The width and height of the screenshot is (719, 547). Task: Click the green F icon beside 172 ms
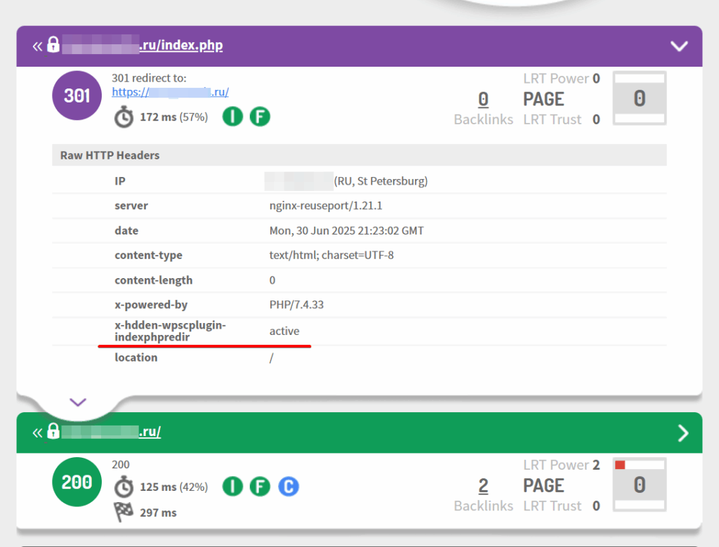pyautogui.click(x=260, y=117)
